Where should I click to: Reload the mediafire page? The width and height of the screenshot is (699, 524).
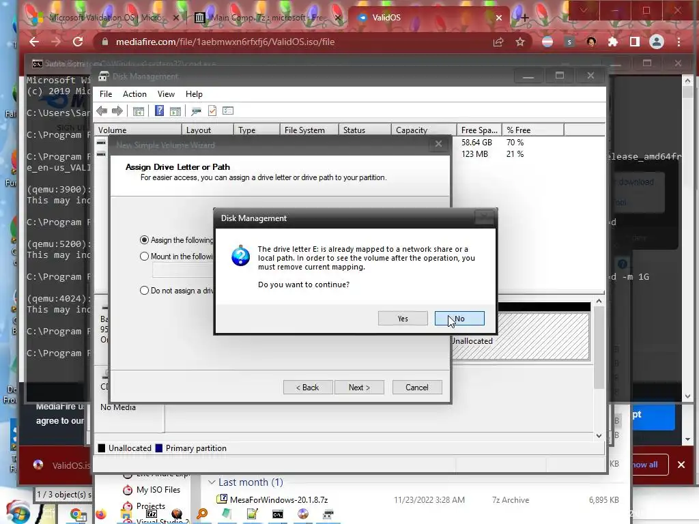pyautogui.click(x=78, y=42)
